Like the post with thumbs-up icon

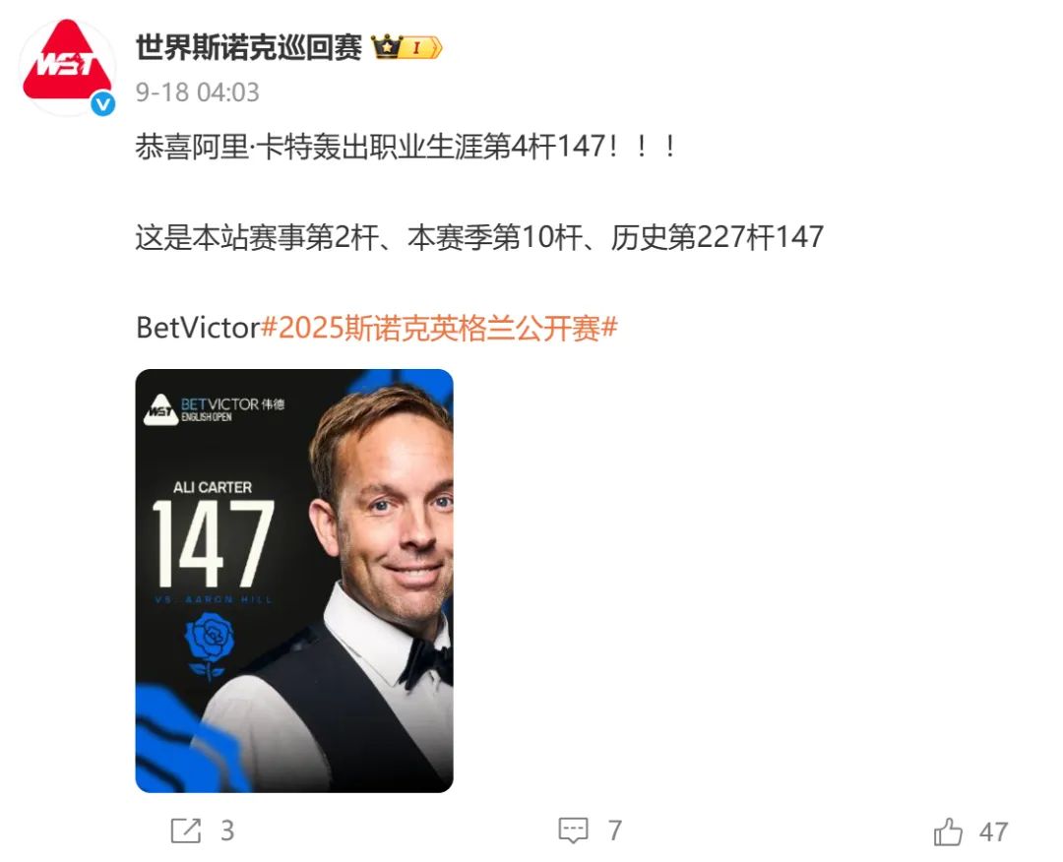pyautogui.click(x=948, y=831)
